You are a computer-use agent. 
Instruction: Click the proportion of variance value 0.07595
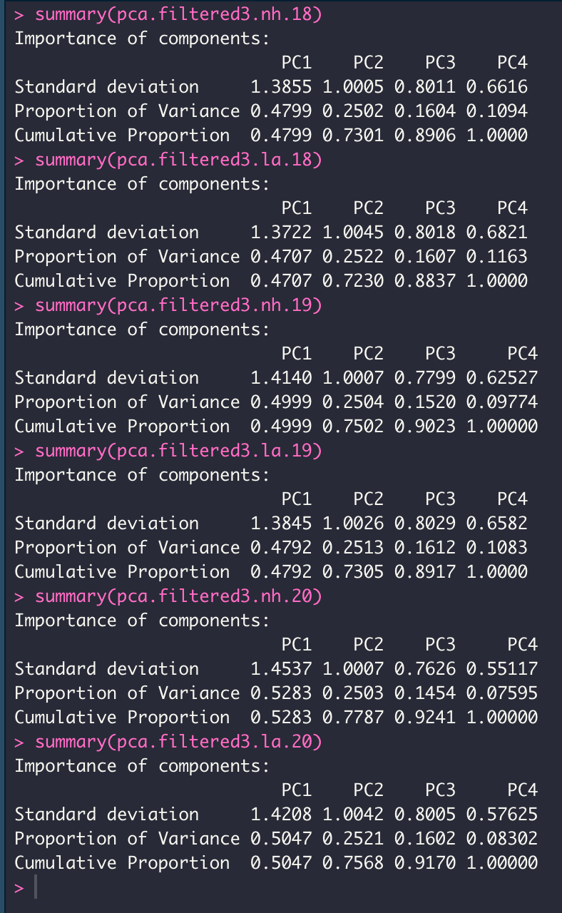[x=502, y=693]
